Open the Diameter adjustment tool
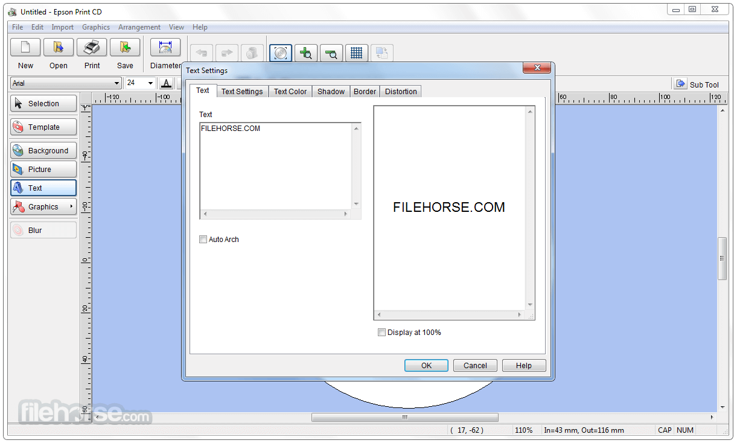Screen dimensions: 737x443 (x=165, y=48)
